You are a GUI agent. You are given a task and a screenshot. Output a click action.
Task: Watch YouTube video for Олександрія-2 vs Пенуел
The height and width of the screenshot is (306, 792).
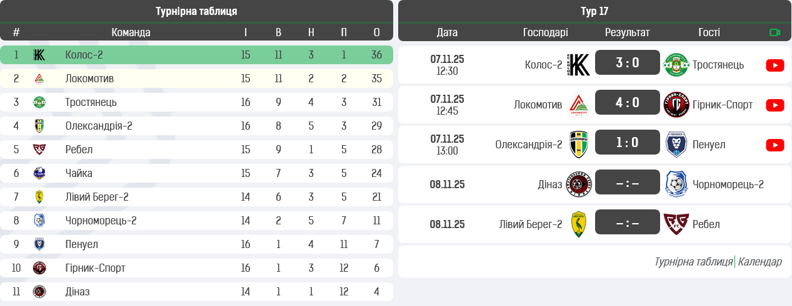tap(774, 145)
